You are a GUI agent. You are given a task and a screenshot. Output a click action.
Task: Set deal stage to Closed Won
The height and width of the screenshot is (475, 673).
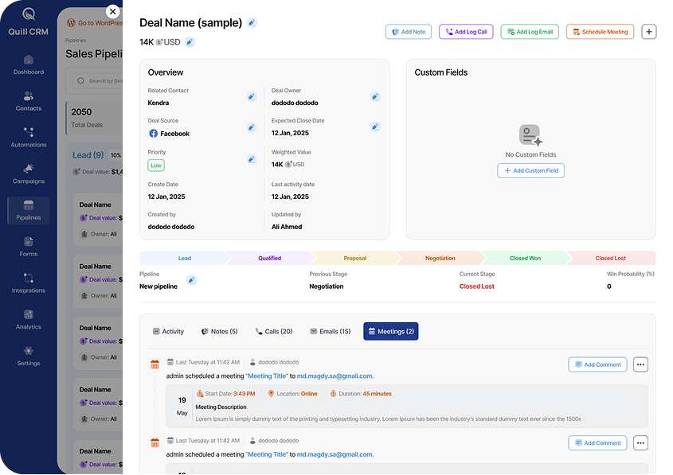[x=525, y=259]
